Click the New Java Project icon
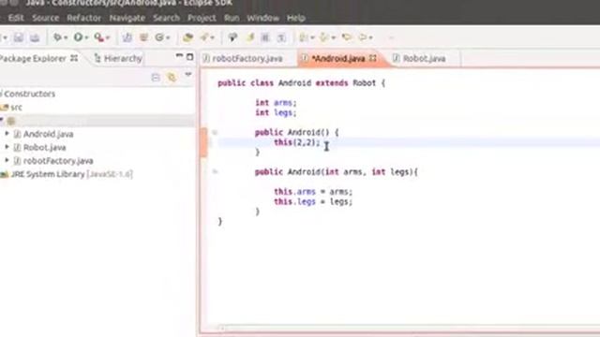 127,37
